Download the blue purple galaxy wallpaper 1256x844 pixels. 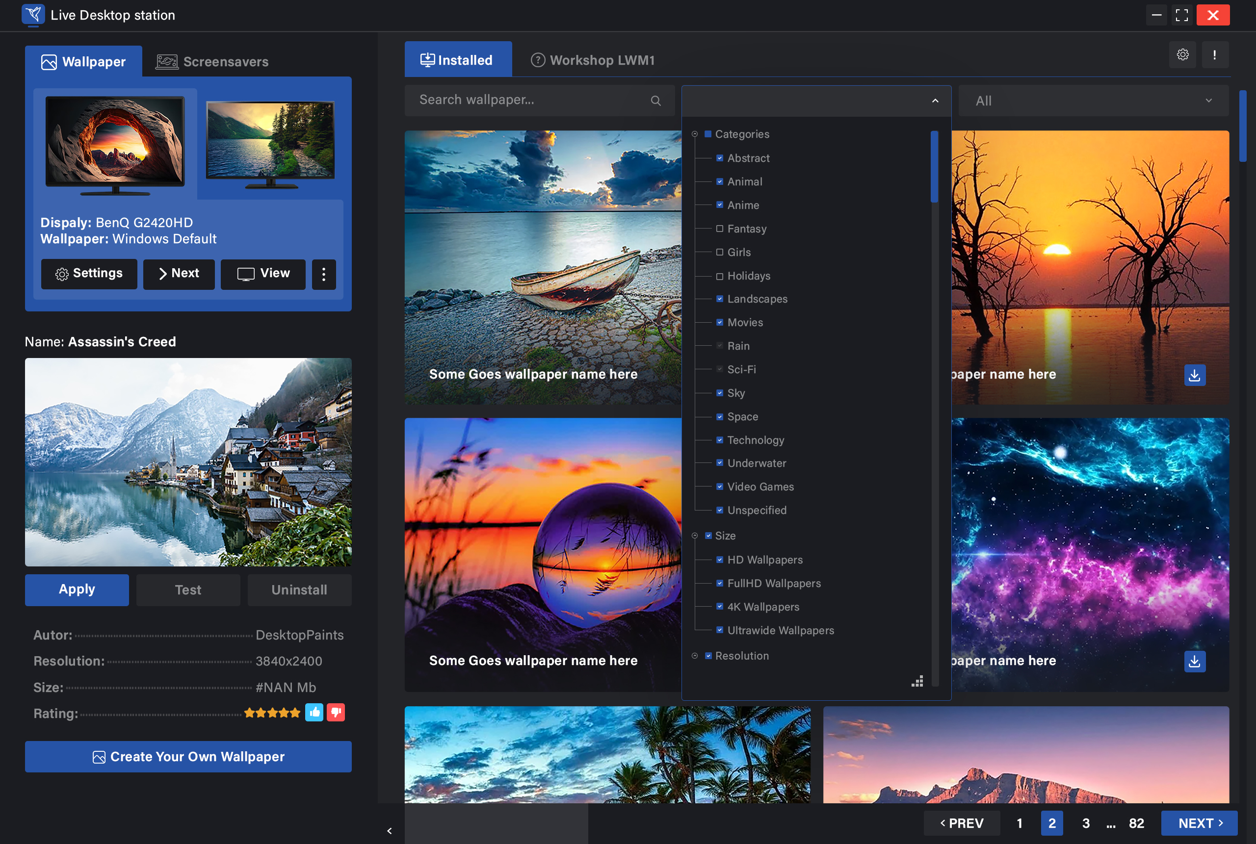pyautogui.click(x=1195, y=662)
